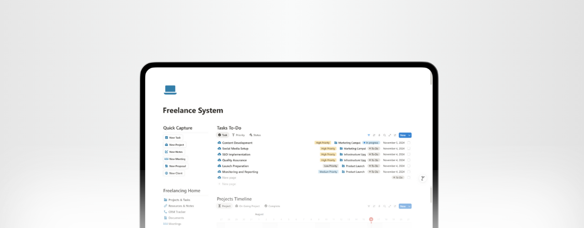Click the blue laptop page icon
584x228 pixels.
(x=170, y=90)
